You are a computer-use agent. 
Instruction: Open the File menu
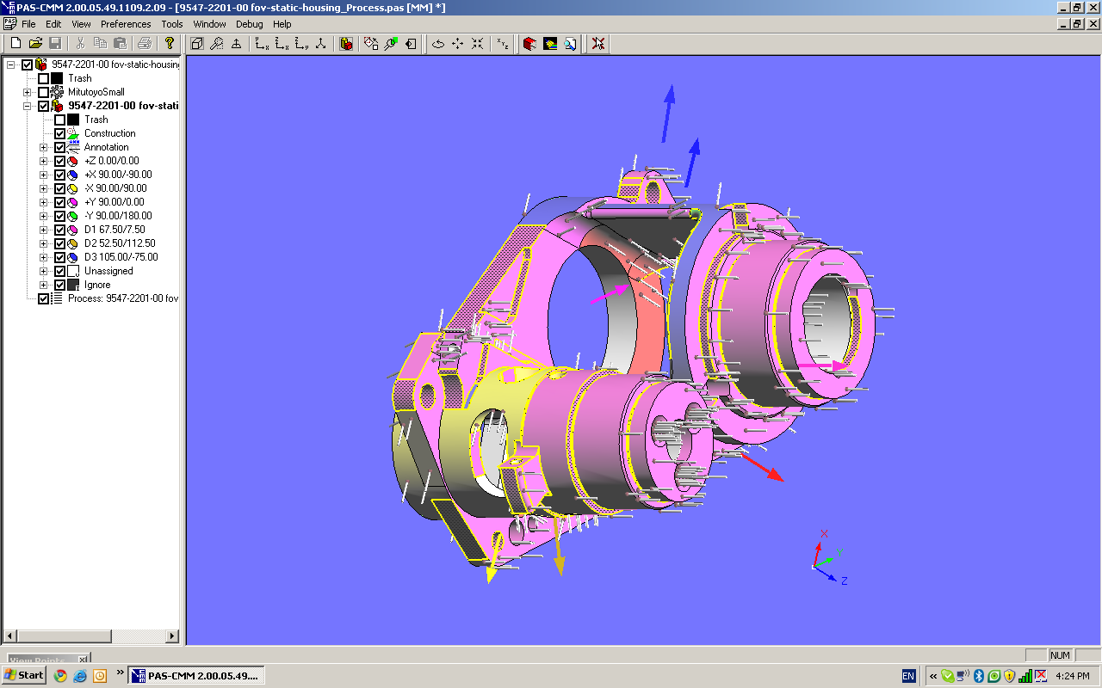(28, 24)
